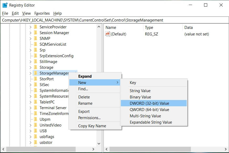
Task: Expand the ServiceProvider key
Action: coord(30,27)
